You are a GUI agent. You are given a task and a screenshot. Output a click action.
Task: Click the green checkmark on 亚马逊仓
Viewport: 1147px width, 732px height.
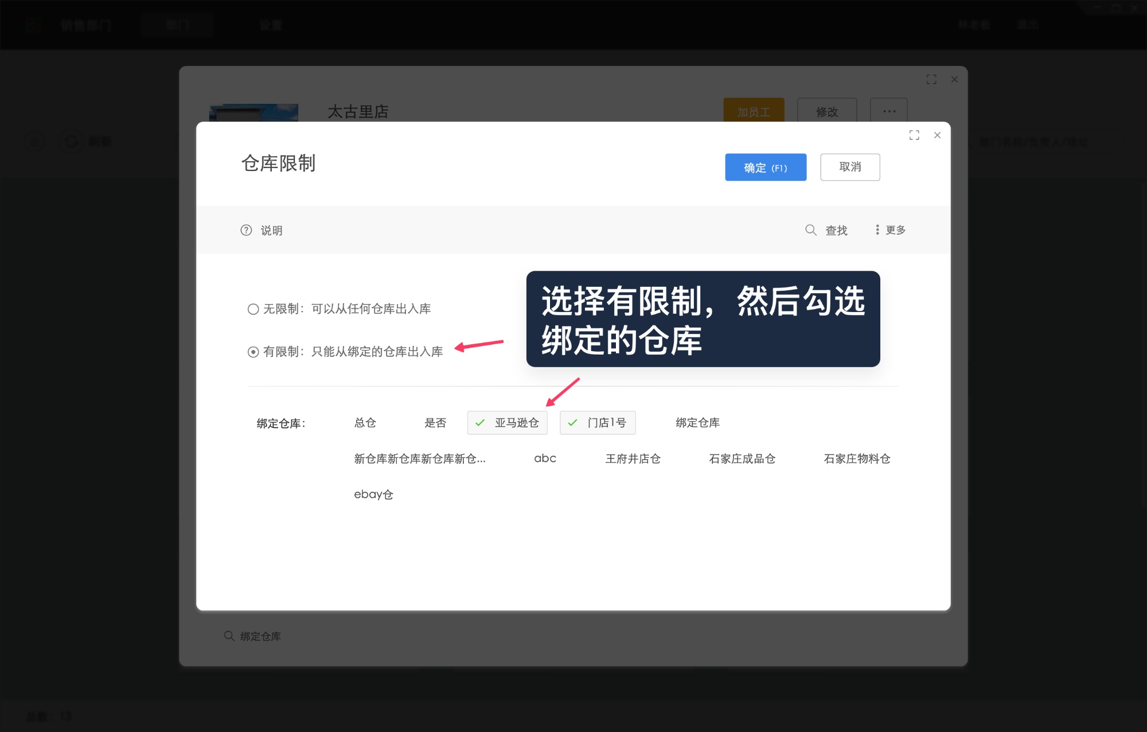click(479, 423)
